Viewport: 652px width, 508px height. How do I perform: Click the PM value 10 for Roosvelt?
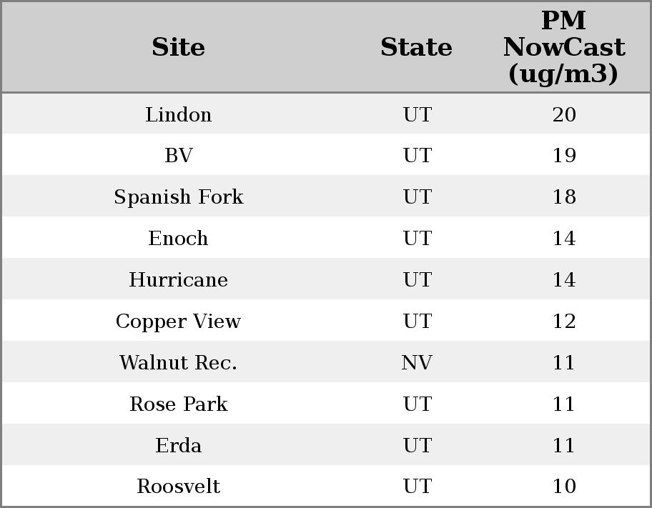point(563,486)
